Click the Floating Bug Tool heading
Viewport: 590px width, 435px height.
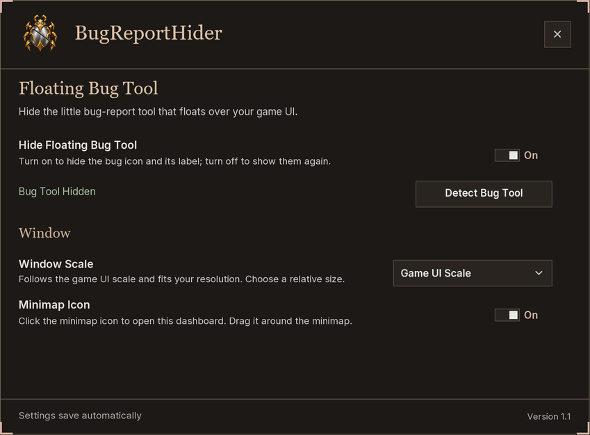(88, 89)
